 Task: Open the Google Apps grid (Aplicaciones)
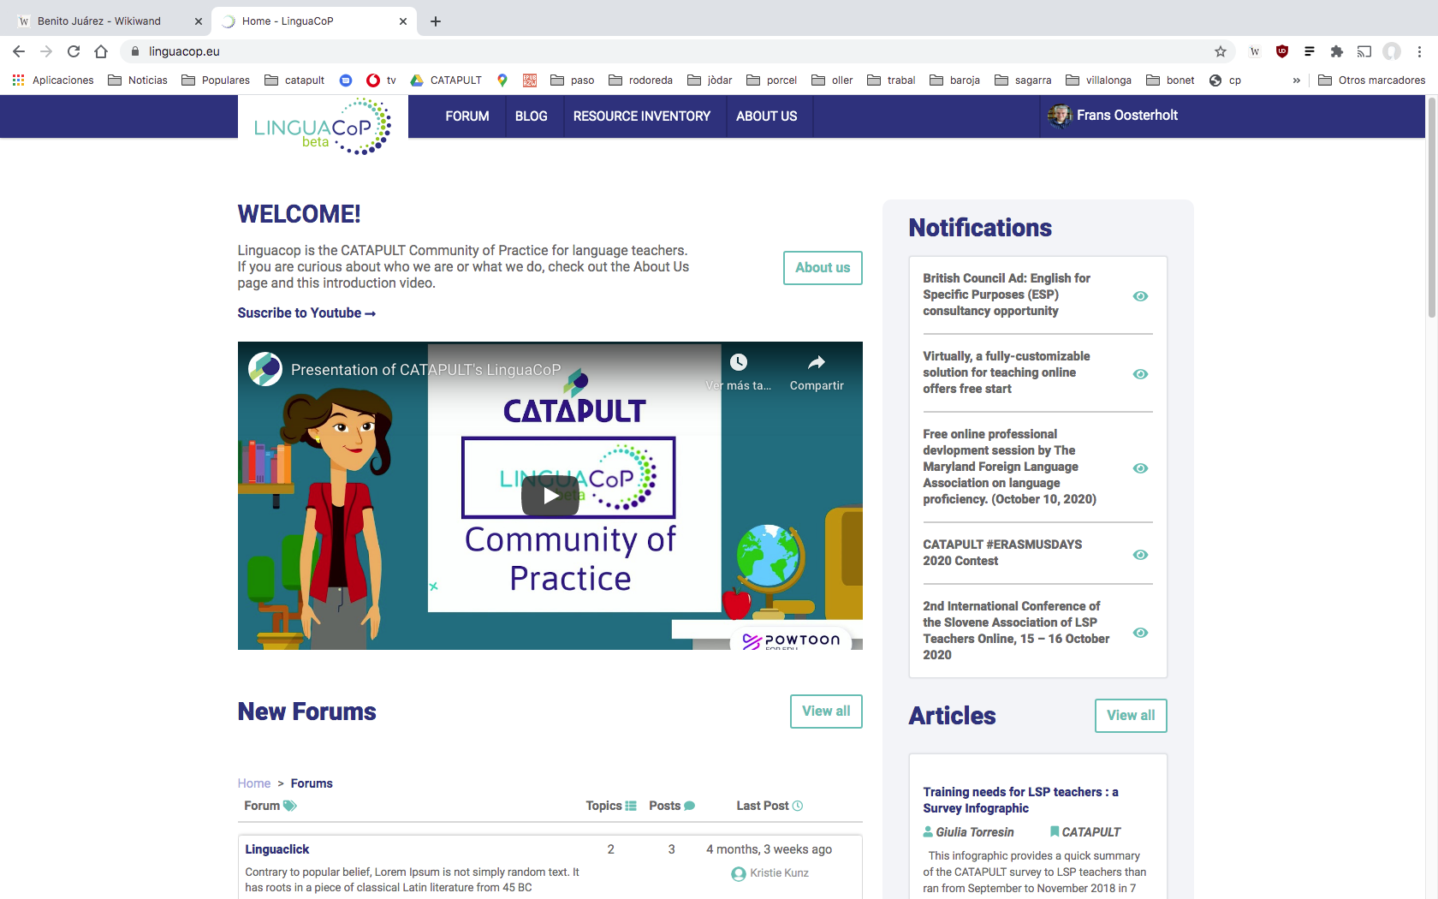pyautogui.click(x=18, y=80)
